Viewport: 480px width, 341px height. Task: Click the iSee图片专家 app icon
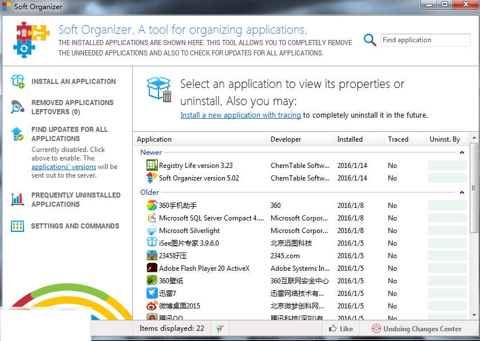(152, 243)
